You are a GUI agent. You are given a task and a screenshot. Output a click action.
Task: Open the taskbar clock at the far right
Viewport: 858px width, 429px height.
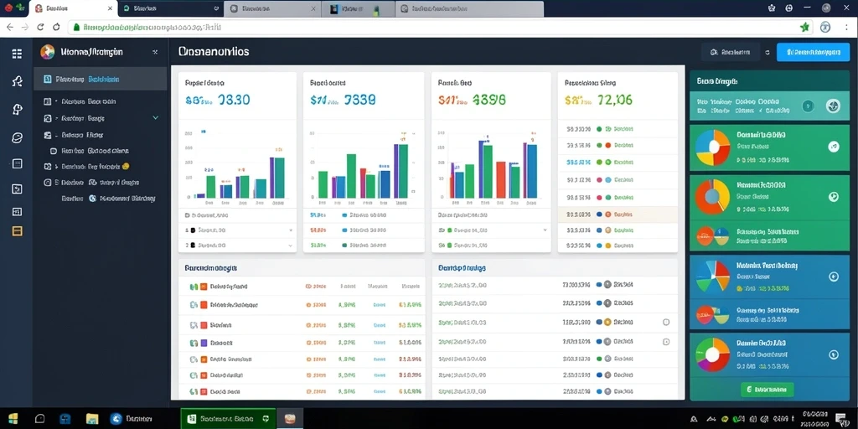pos(813,419)
